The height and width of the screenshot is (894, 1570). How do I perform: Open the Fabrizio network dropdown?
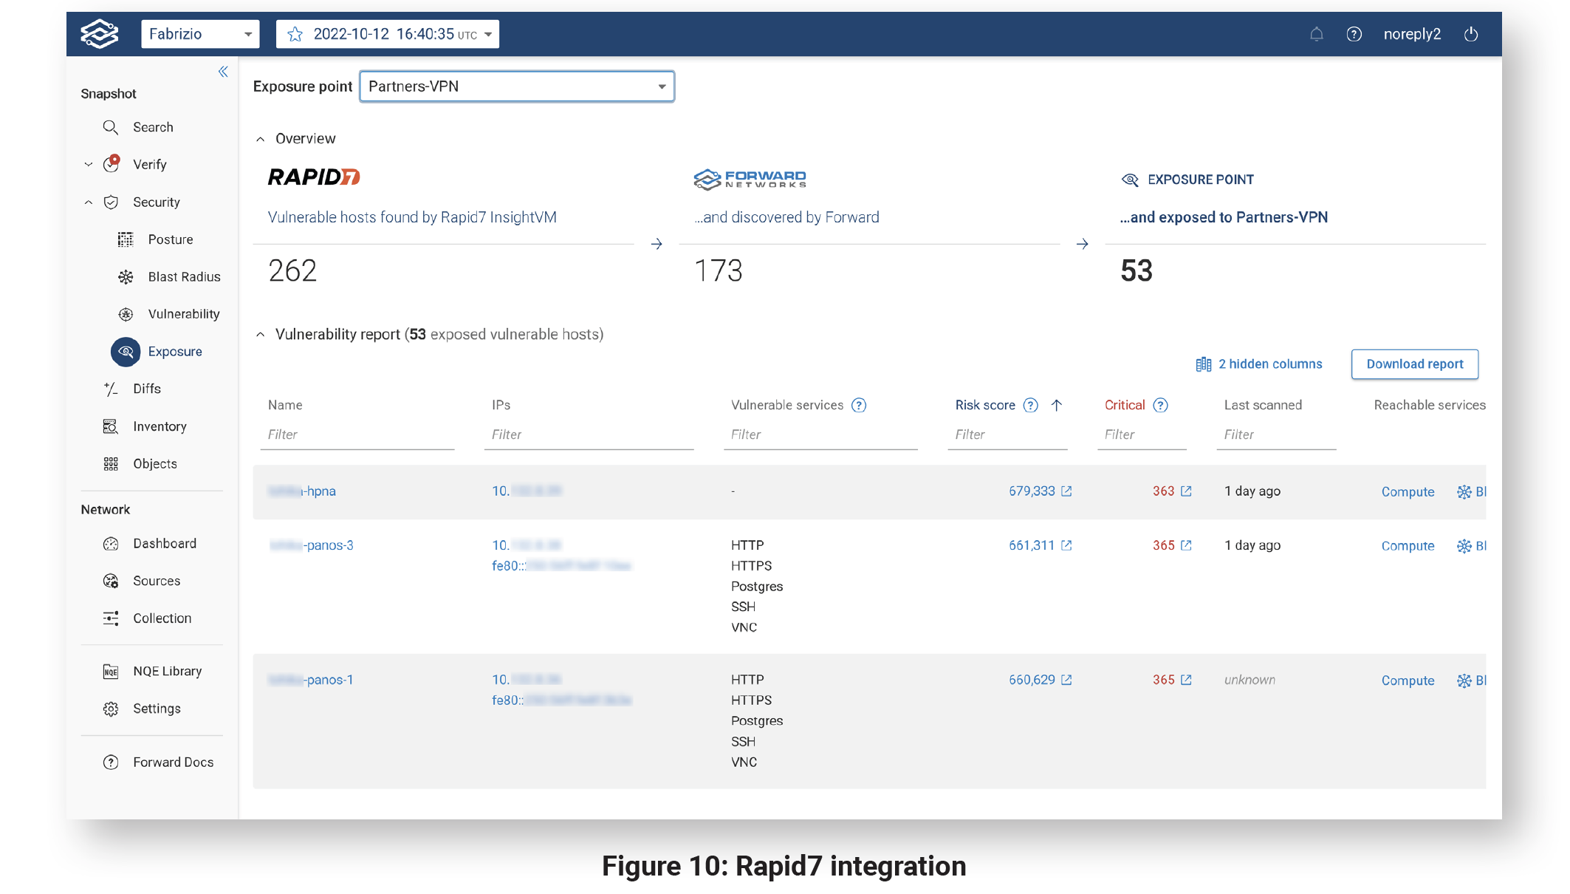tap(200, 34)
